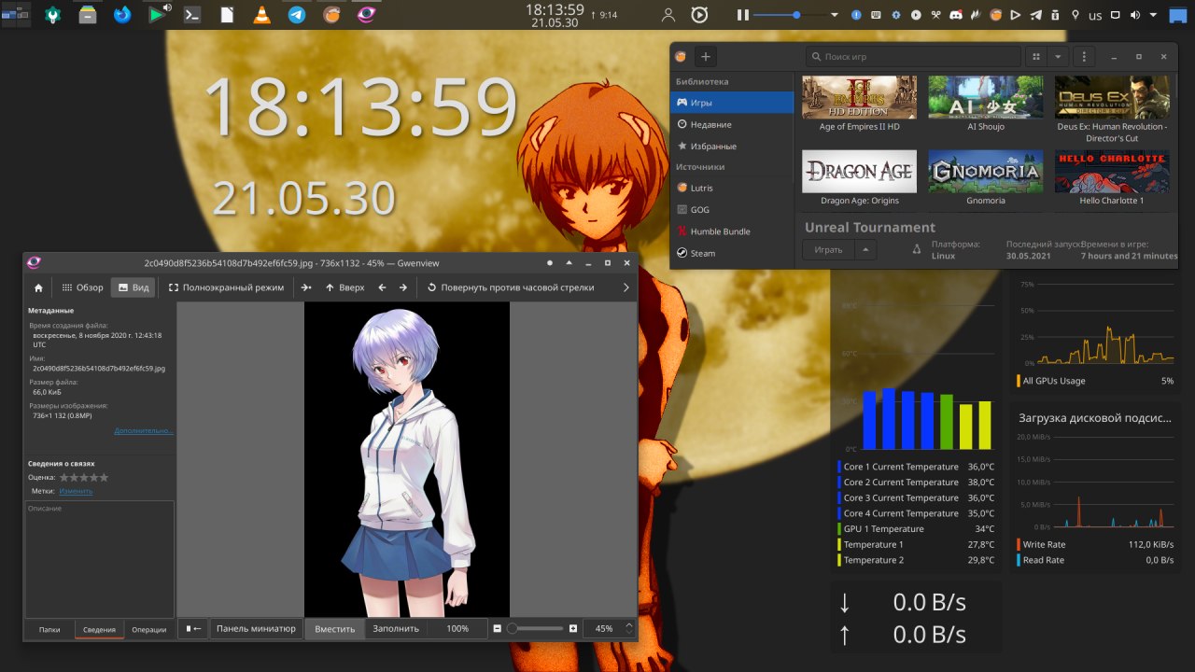Open view options dropdown arrow in Lutris
Image resolution: width=1195 pixels, height=672 pixels.
(1058, 56)
